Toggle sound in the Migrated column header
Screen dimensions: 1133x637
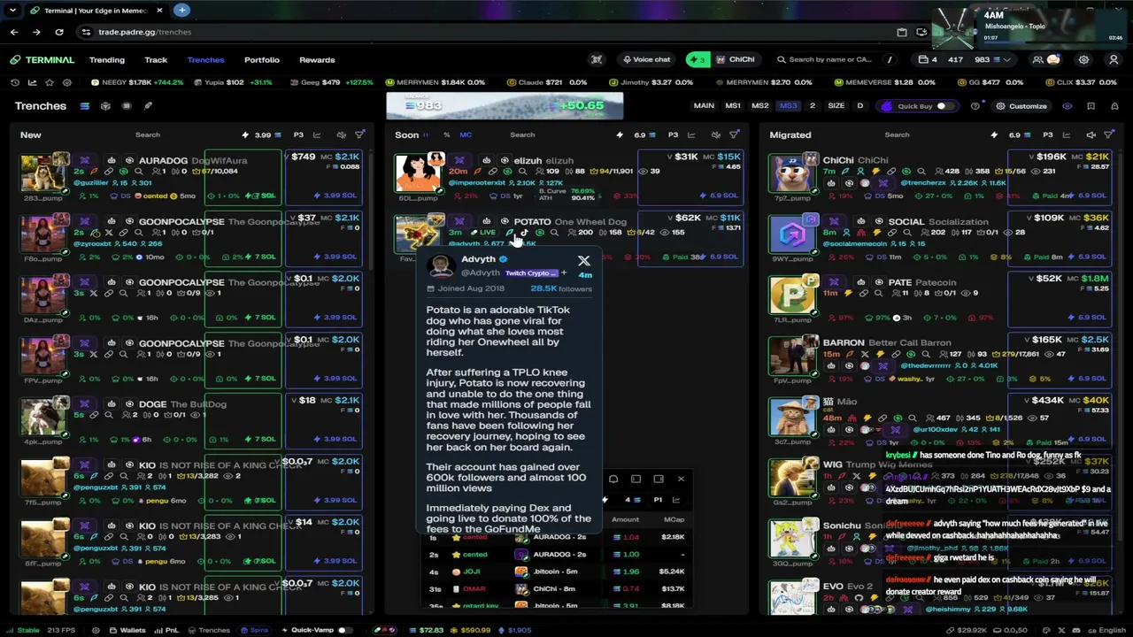[x=1091, y=135]
